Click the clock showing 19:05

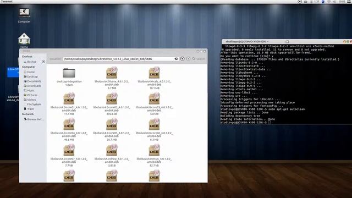(342, 2)
